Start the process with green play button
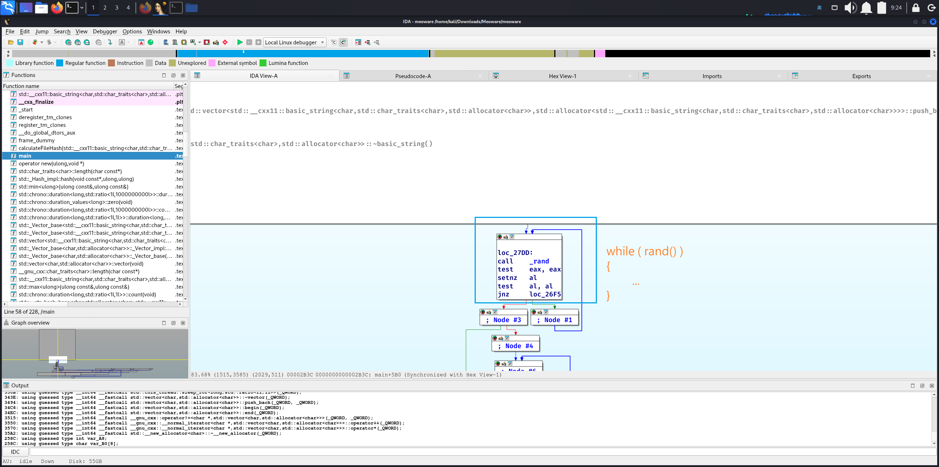Screen dimensions: 939x467 coord(240,42)
